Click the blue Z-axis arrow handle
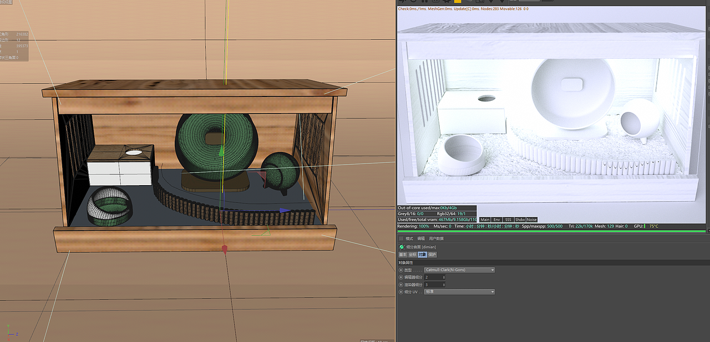Viewport: 710px width, 342px height. tap(285, 211)
